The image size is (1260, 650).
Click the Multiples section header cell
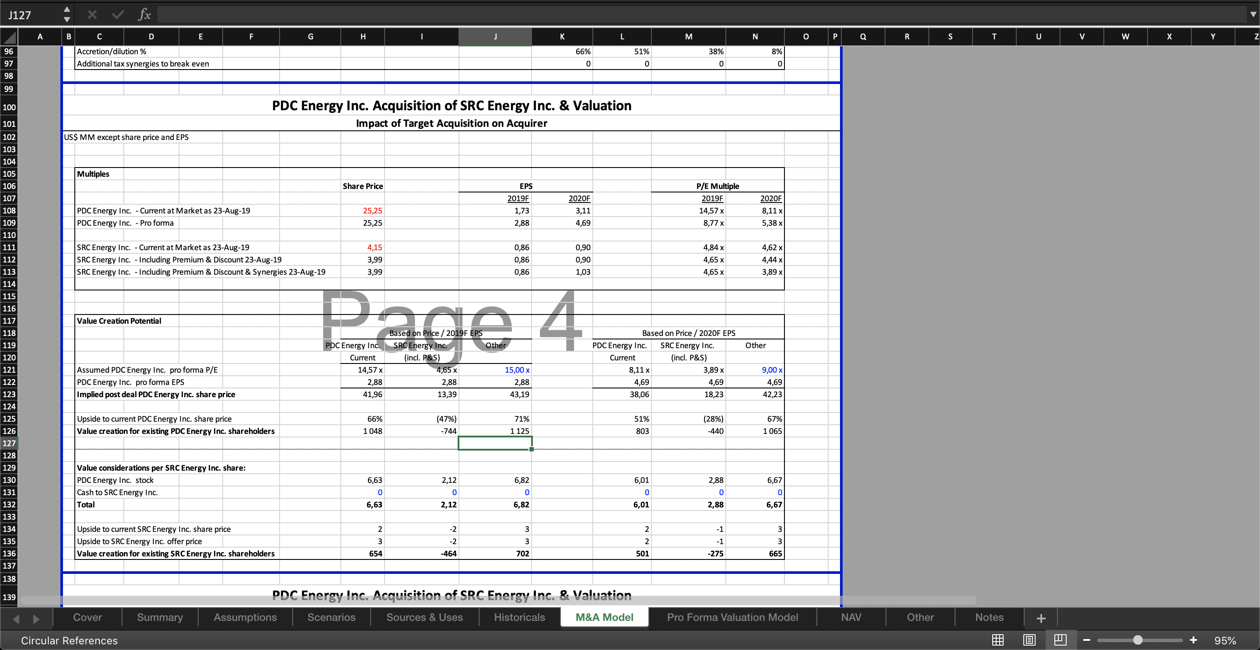(99, 174)
